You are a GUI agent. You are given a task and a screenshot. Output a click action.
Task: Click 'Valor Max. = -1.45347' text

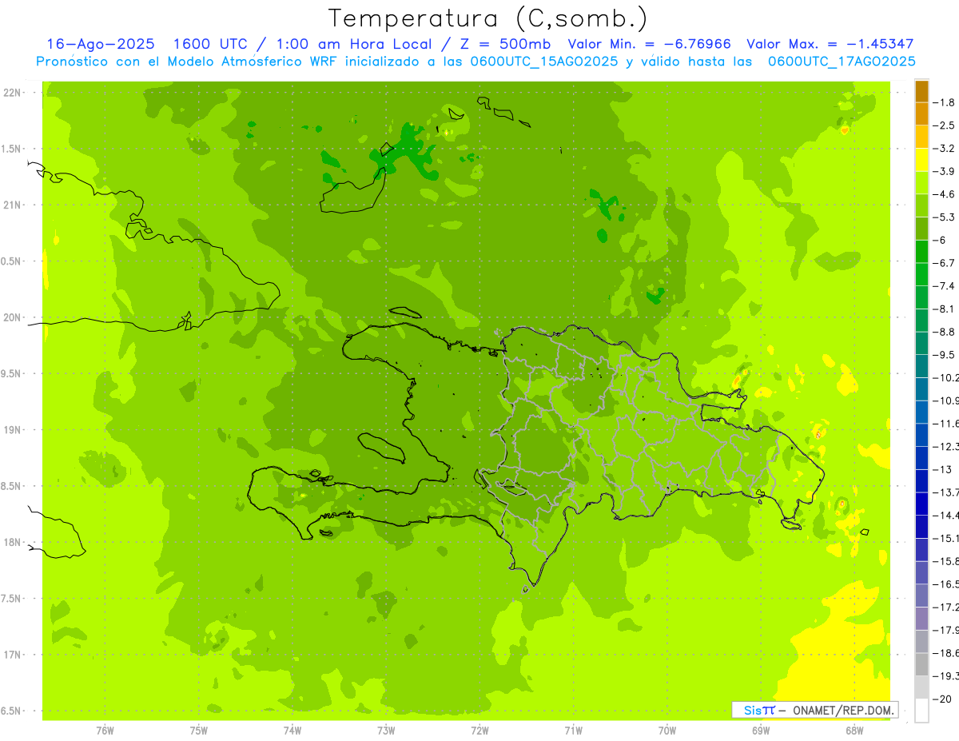pos(830,45)
